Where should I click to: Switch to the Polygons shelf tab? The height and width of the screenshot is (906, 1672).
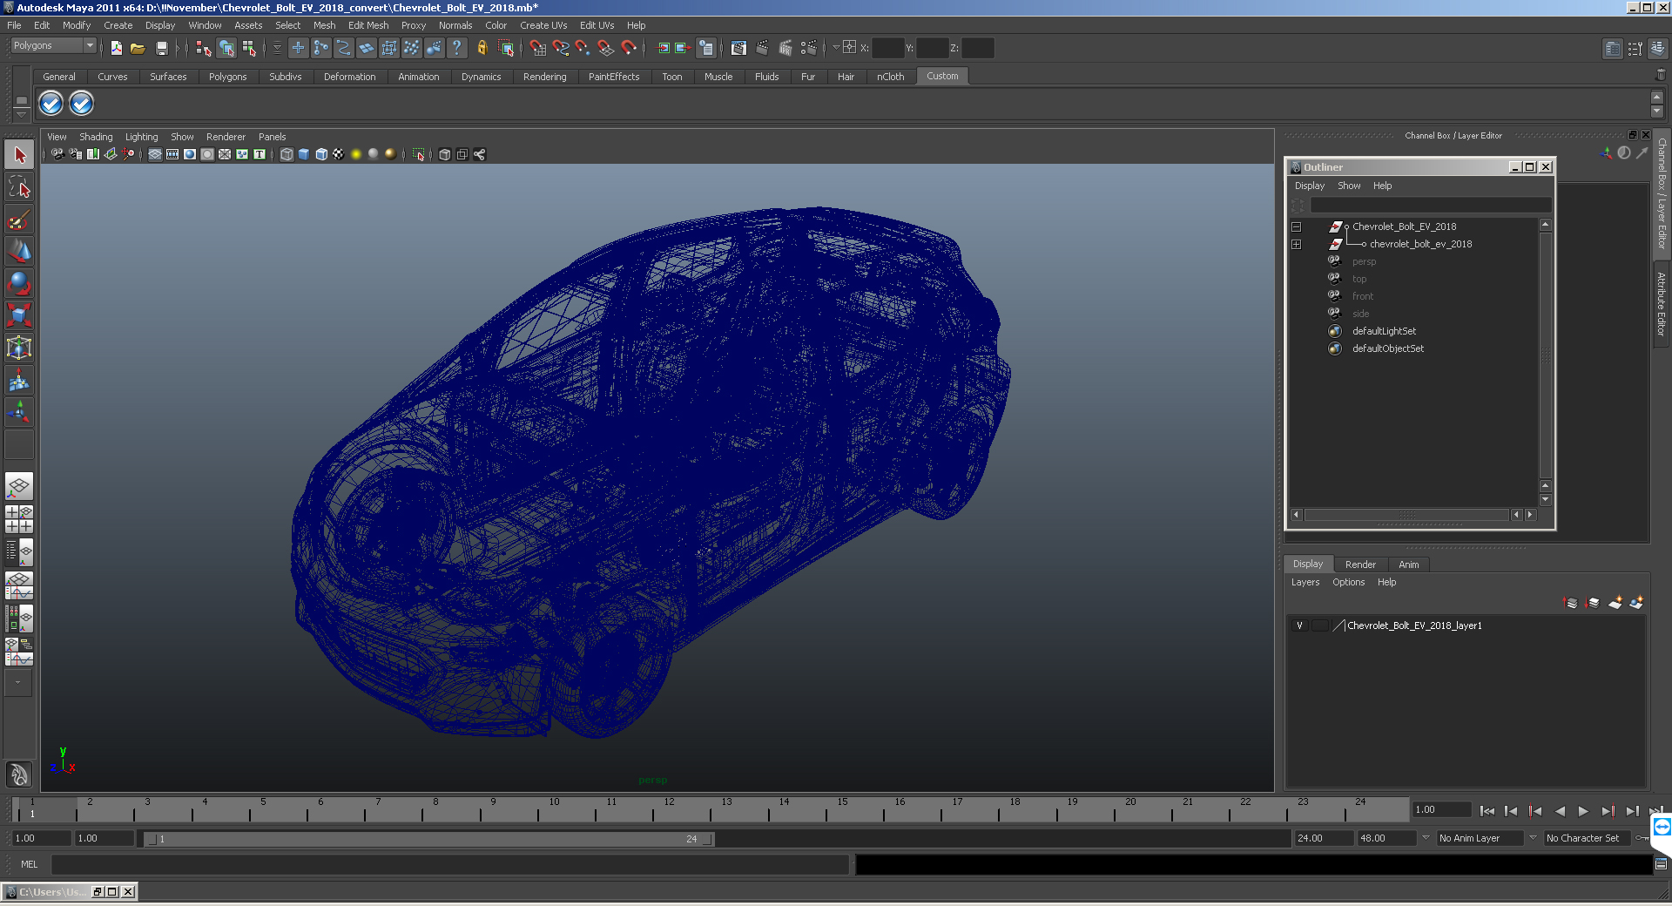(x=227, y=77)
